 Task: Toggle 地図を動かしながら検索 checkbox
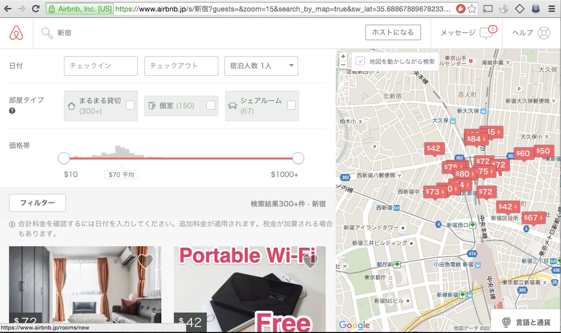[x=360, y=61]
